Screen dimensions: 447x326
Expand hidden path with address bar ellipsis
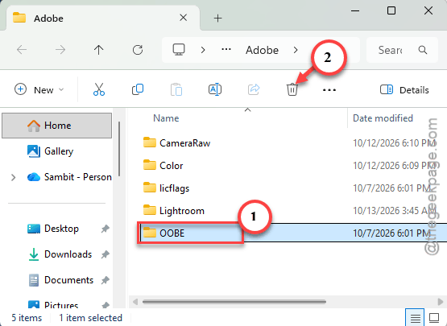(x=226, y=50)
